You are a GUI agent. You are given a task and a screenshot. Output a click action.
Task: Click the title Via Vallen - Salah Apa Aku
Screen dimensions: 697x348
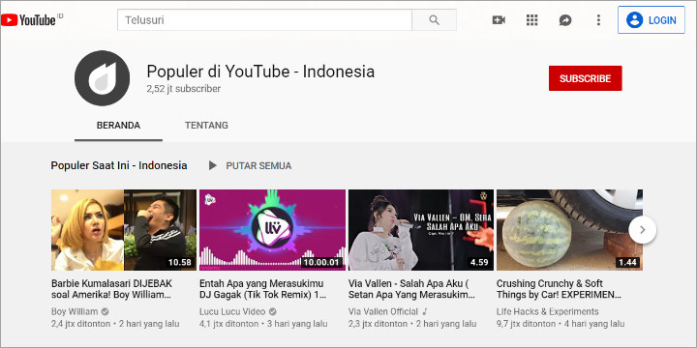click(411, 289)
